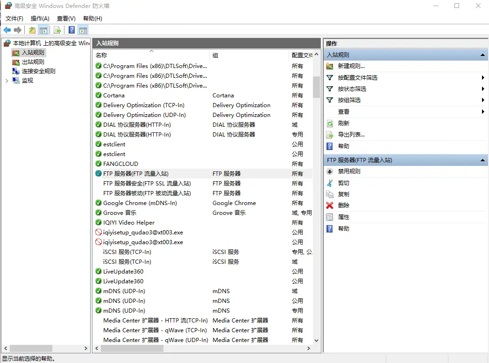Screen dimensions: 489x363
Task: Click the red 删除 action
Action: pos(343,205)
